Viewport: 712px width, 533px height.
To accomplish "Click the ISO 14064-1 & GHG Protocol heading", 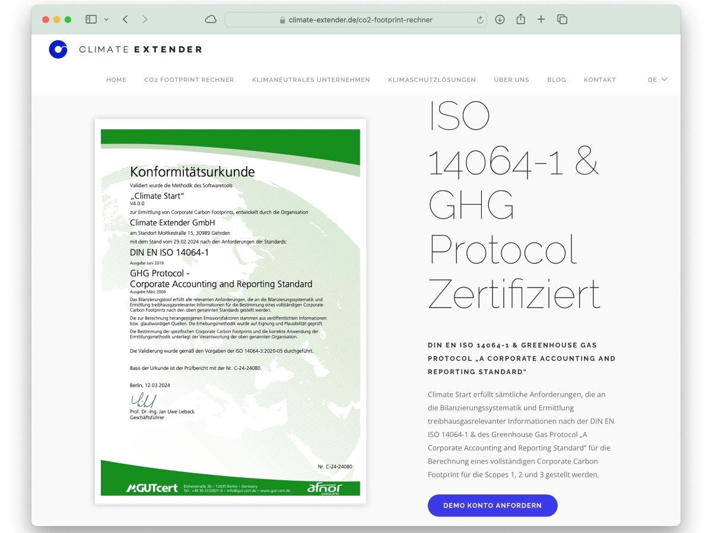I will [514, 205].
